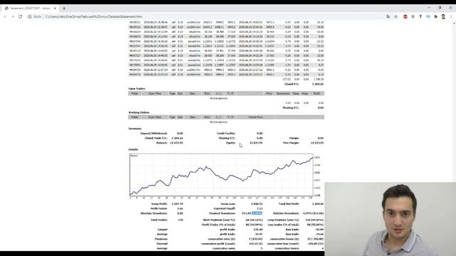Click the 'Open Trades:' section heading
The image size is (456, 256).
[x=137, y=88]
